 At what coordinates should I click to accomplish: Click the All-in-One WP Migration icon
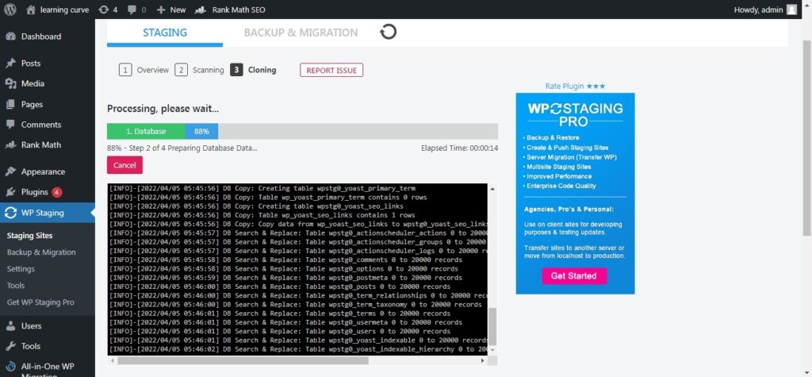tap(10, 367)
